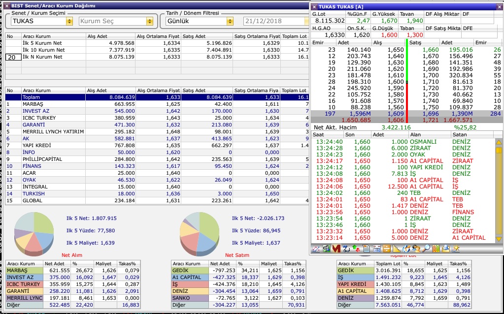
Task: Open the green-up red-down arrows icon
Action: pos(356,249)
